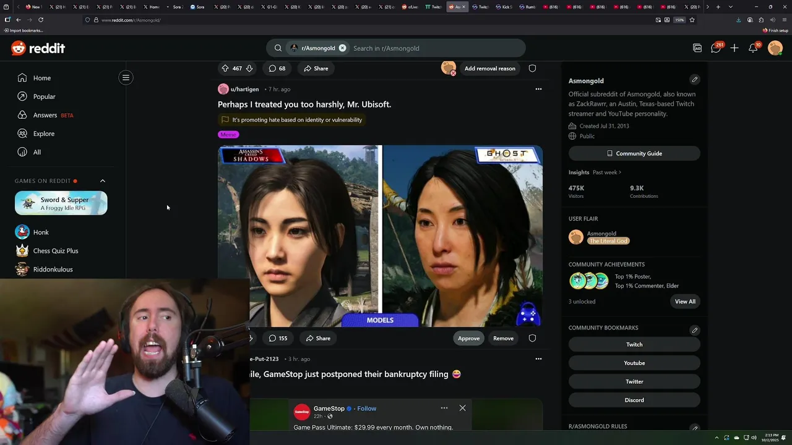Open the Assassin's Creed comparison image
Screen dimensions: 792x445
380,235
